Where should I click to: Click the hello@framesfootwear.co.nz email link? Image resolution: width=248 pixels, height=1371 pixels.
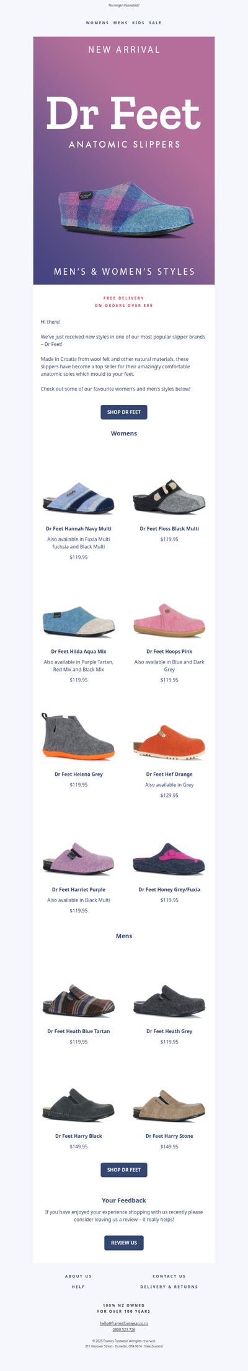[124, 1323]
